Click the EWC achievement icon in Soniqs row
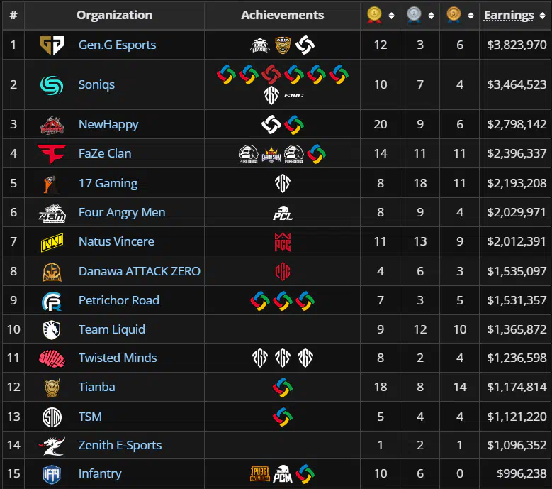Screen dimensions: 552x489 (x=294, y=96)
